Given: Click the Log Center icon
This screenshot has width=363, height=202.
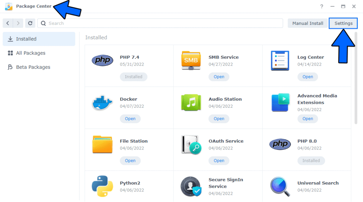Looking at the screenshot, I should 280,61.
